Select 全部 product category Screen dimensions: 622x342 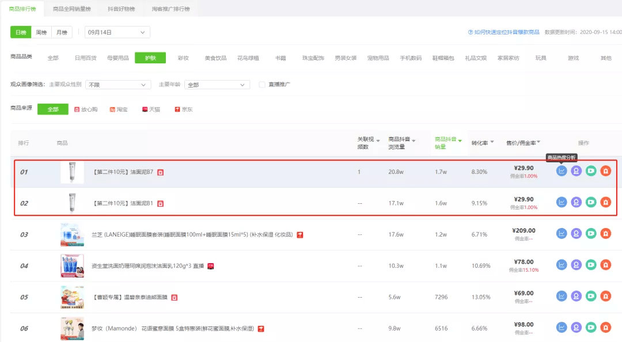tap(53, 58)
